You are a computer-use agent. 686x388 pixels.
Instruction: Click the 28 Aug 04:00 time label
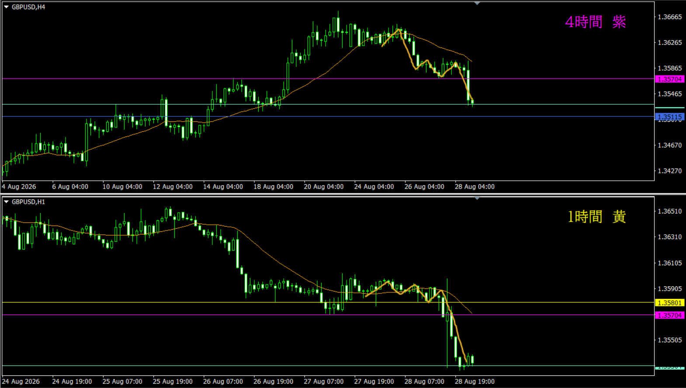(475, 187)
